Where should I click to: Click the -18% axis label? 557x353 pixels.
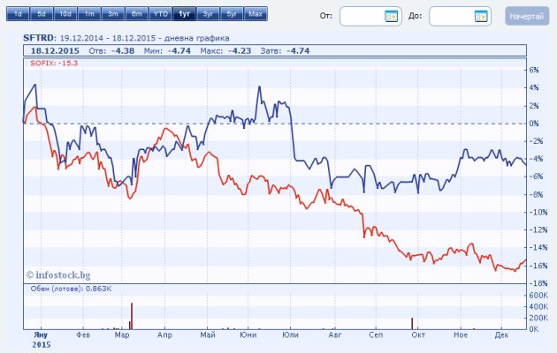coord(538,283)
